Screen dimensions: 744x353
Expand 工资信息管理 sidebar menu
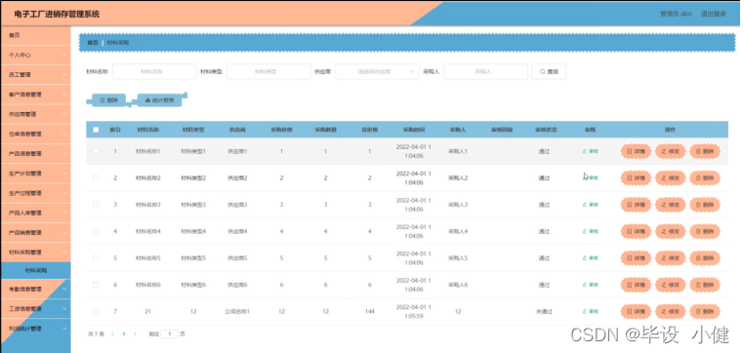tap(35, 309)
